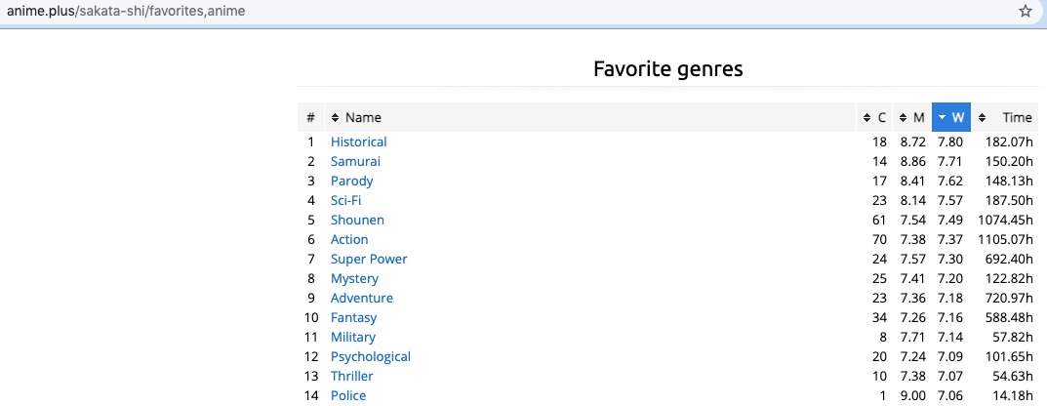Image resolution: width=1047 pixels, height=406 pixels.
Task: Open the Super Power genre link
Action: pyautogui.click(x=369, y=260)
